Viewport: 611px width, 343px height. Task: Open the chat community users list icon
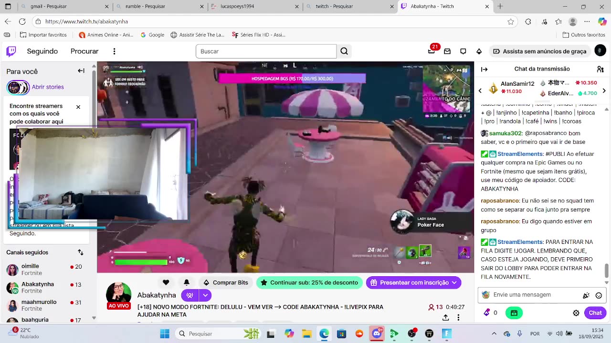600,69
